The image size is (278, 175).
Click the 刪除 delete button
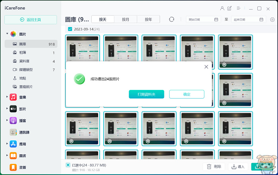(x=214, y=167)
